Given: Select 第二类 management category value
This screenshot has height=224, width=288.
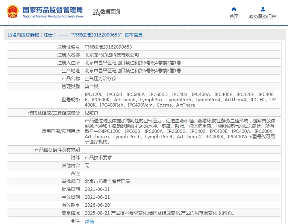Looking at the screenshot, I should pyautogui.click(x=91, y=87).
